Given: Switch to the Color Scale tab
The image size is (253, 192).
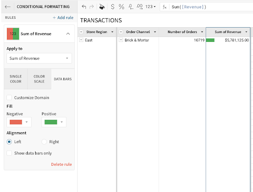Looking at the screenshot, I should tap(39, 79).
